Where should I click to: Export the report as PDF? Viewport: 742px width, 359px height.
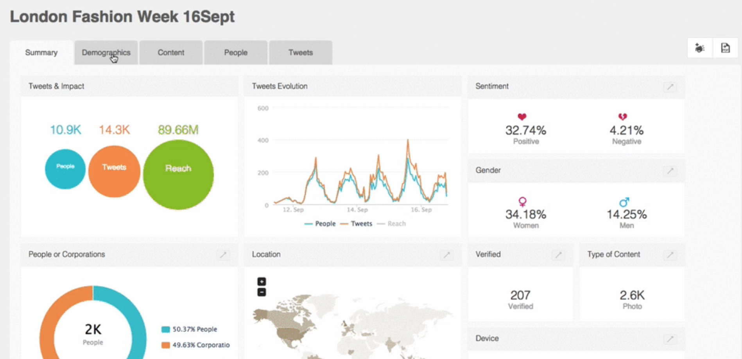pos(725,48)
